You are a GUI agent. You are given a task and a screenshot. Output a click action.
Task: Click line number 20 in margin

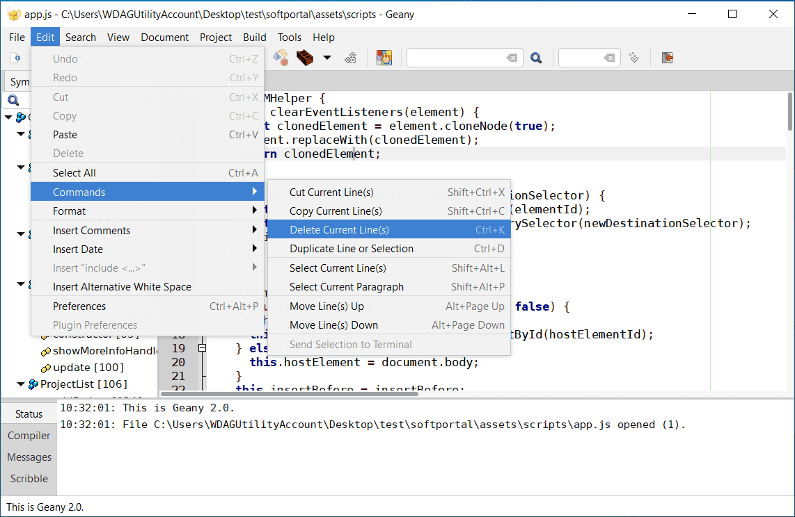tap(178, 362)
